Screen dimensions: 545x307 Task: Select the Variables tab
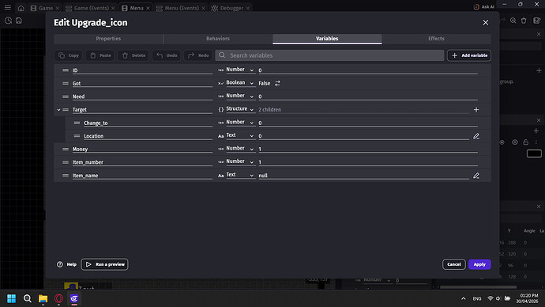(327, 39)
